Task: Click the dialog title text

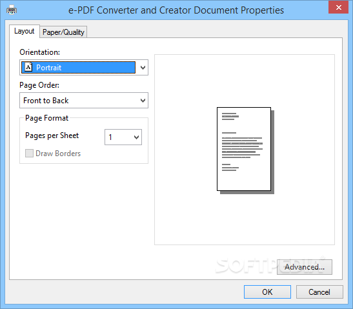Action: click(176, 10)
